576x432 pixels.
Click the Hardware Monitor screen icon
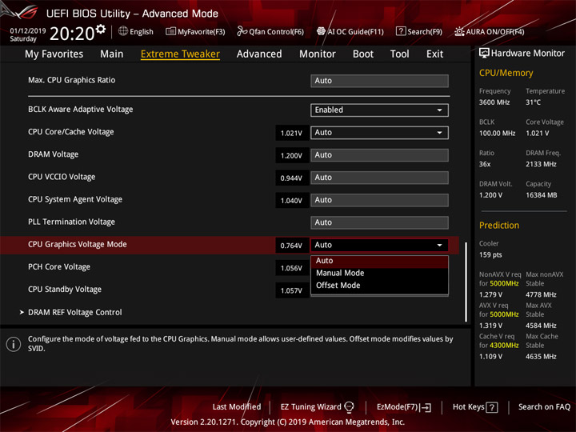point(484,54)
